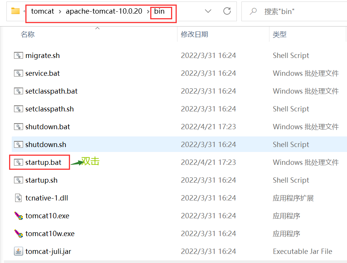Click Shell Script type of migrate.sh
The width and height of the screenshot is (347, 263).
(x=291, y=55)
